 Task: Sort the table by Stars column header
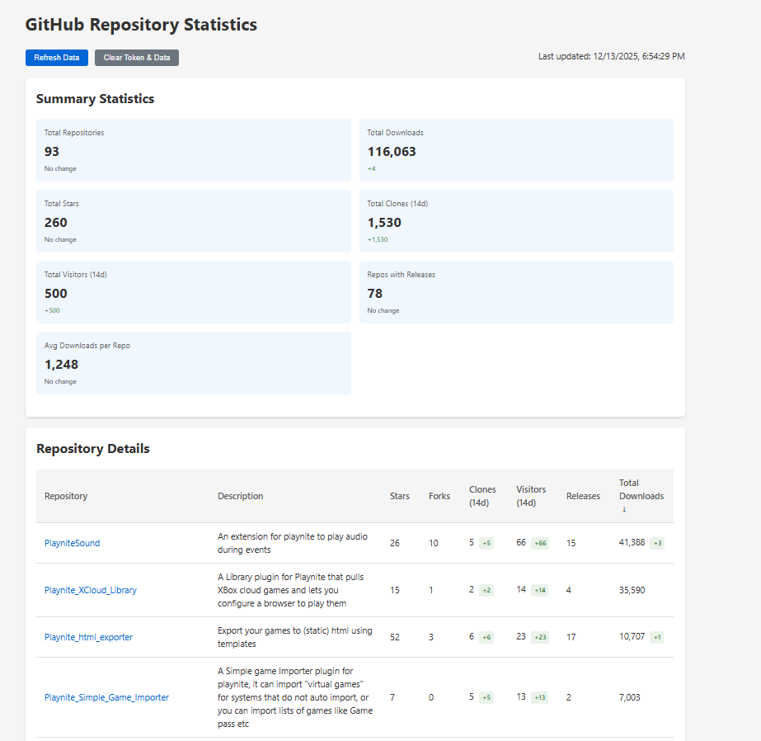click(x=399, y=496)
